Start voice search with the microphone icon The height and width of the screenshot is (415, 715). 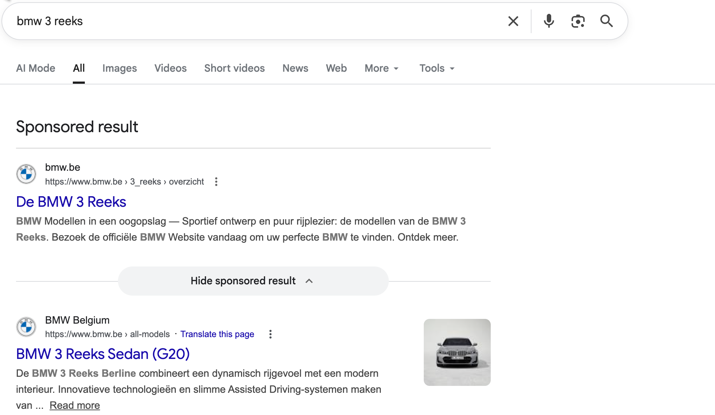[x=549, y=21]
